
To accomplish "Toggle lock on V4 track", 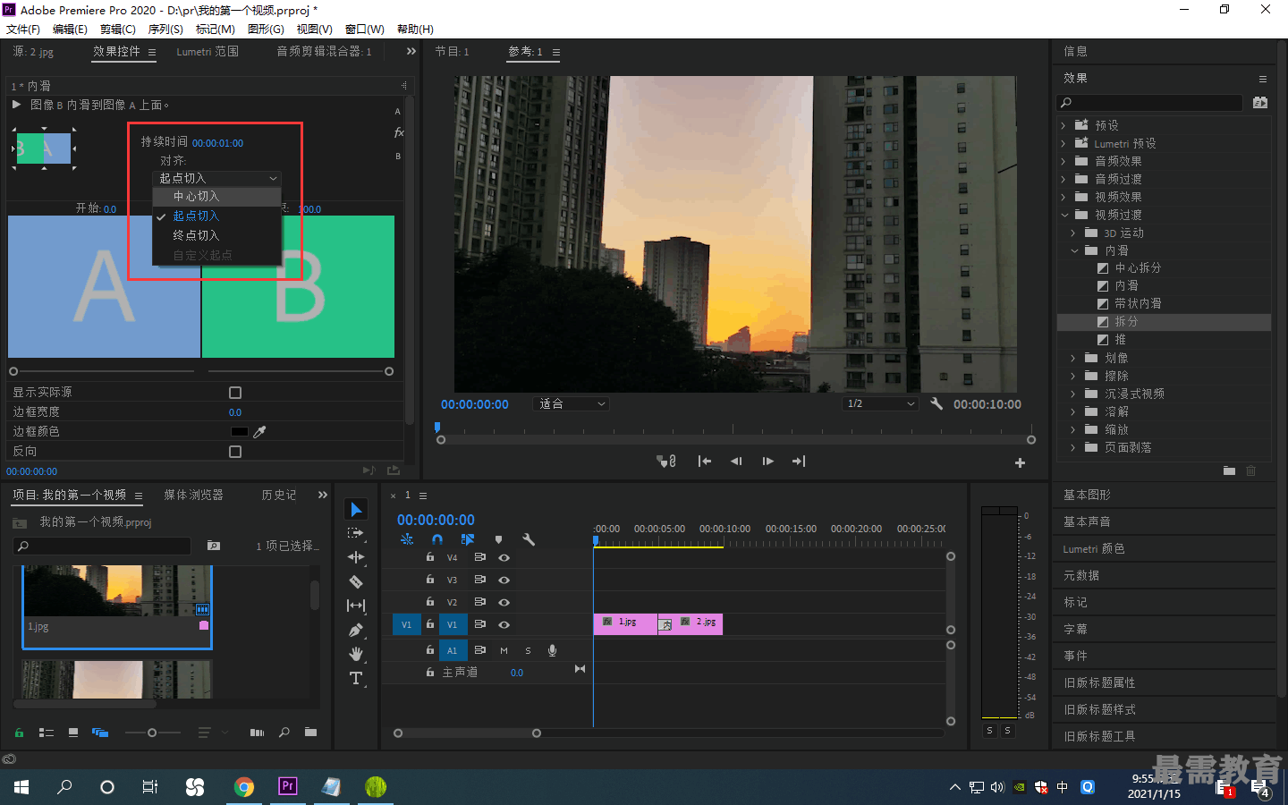I will (x=430, y=557).
